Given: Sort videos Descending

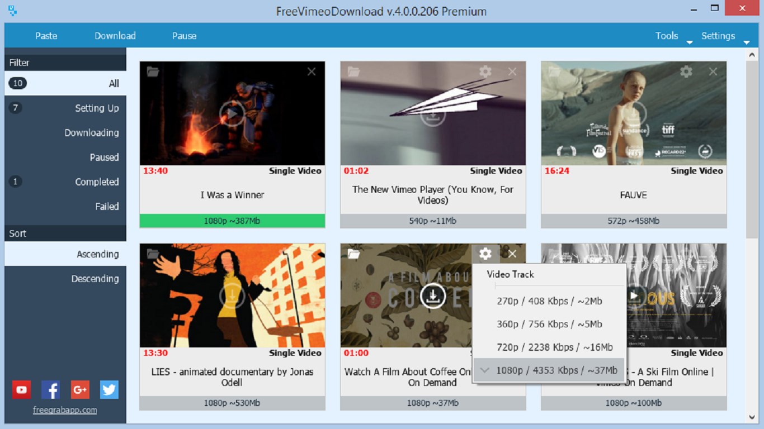Looking at the screenshot, I should [65, 279].
